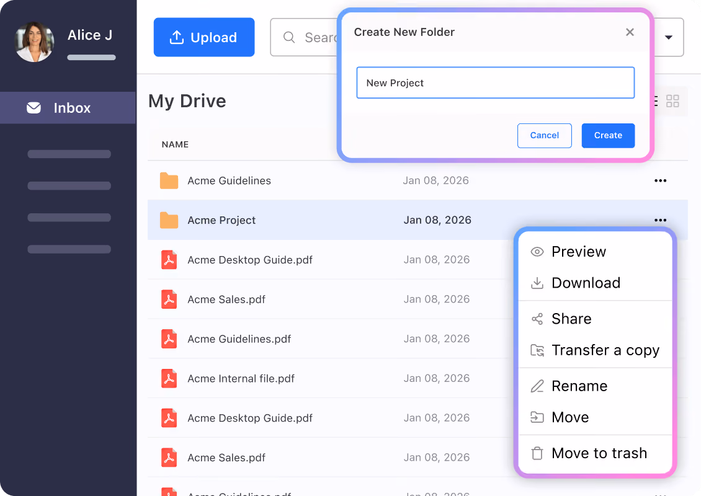Screen dimensions: 701x496
Task: Click the upload arrow icon in Upload button
Action: coord(177,37)
